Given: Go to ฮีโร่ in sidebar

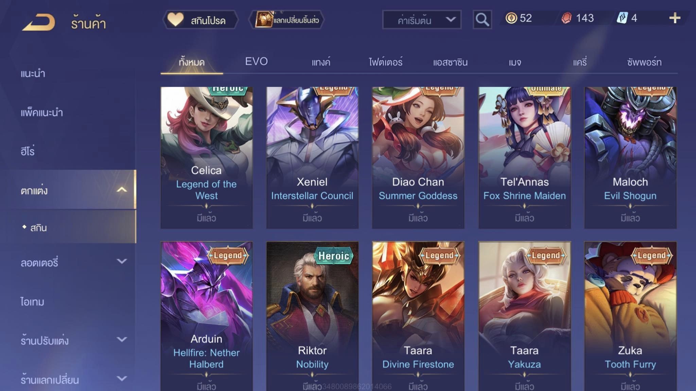Looking at the screenshot, I should coord(28,151).
